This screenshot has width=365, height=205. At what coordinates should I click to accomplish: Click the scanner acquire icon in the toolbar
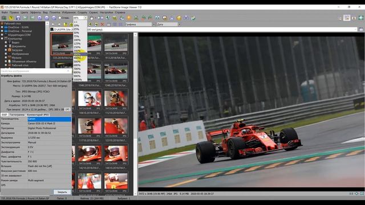[x=4, y=18]
